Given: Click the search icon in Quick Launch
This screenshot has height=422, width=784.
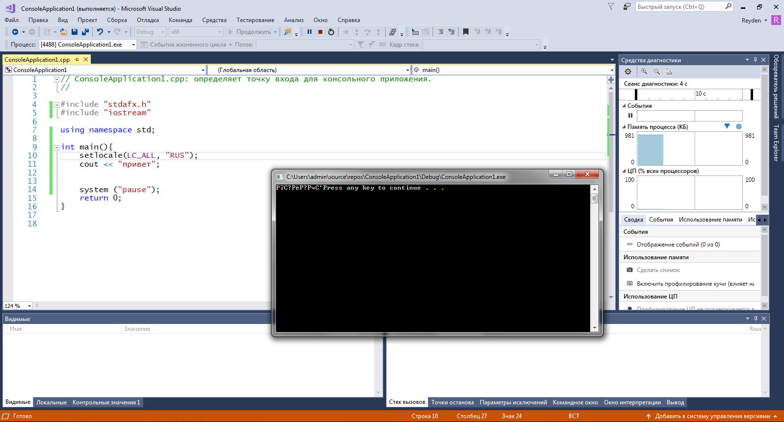Looking at the screenshot, I should (728, 6).
